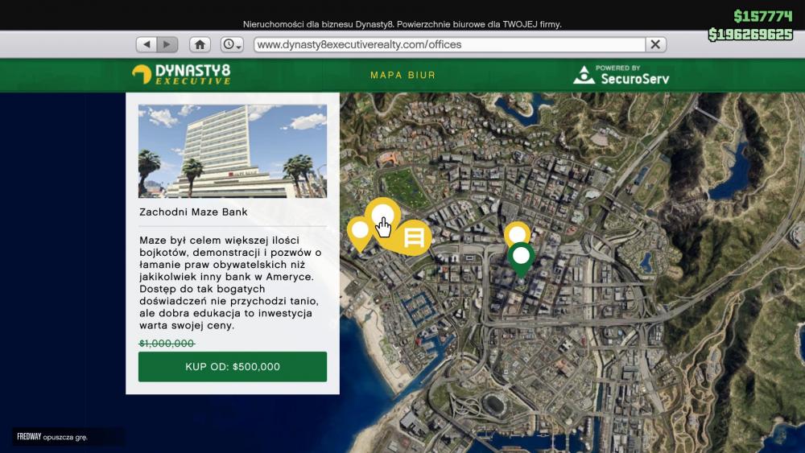
Task: Click the Dynasty8 Executive logo
Action: point(181,74)
